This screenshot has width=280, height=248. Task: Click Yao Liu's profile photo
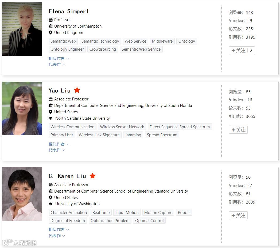click(22, 108)
